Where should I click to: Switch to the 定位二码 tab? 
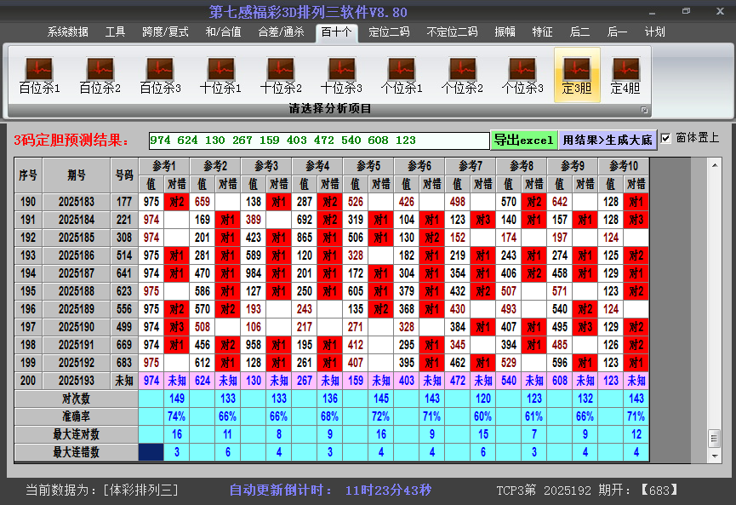(x=389, y=32)
